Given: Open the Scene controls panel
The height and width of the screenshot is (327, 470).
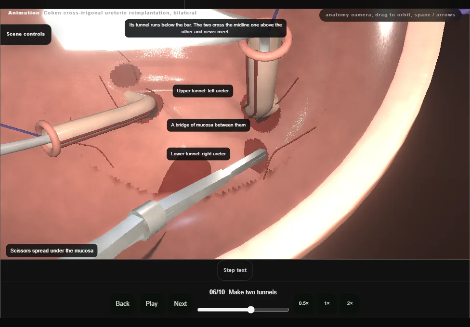Looking at the screenshot, I should (x=26, y=34).
